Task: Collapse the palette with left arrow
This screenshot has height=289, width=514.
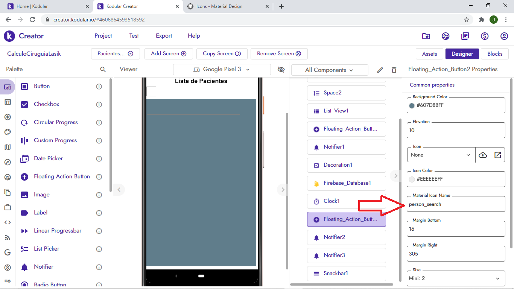Action: click(x=119, y=190)
